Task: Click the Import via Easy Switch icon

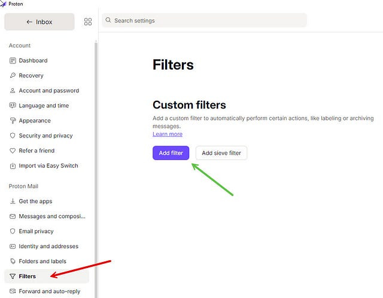Action: click(x=13, y=166)
